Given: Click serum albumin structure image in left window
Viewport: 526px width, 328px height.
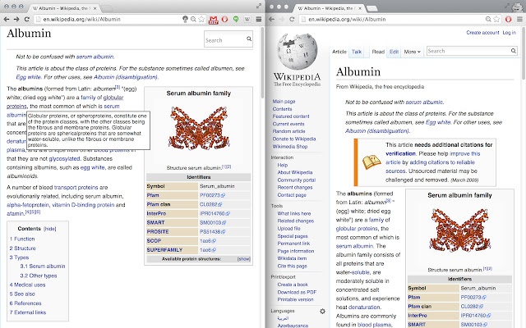Looking at the screenshot, I should point(199,128).
